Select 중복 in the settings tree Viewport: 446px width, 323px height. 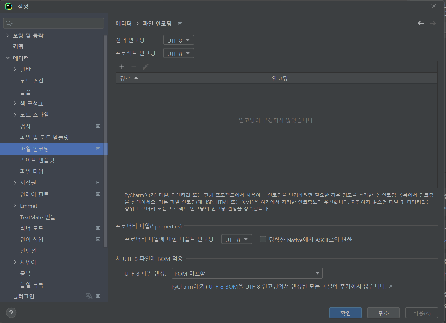click(25, 273)
